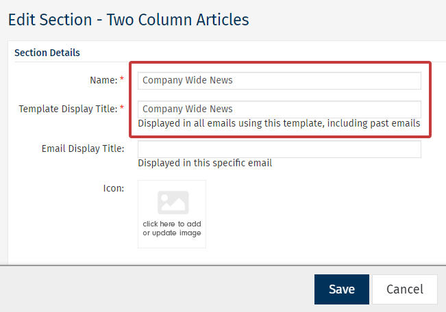The height and width of the screenshot is (312, 446).
Task: Click the red asterisk beside Template Display Title
Action: coord(122,109)
